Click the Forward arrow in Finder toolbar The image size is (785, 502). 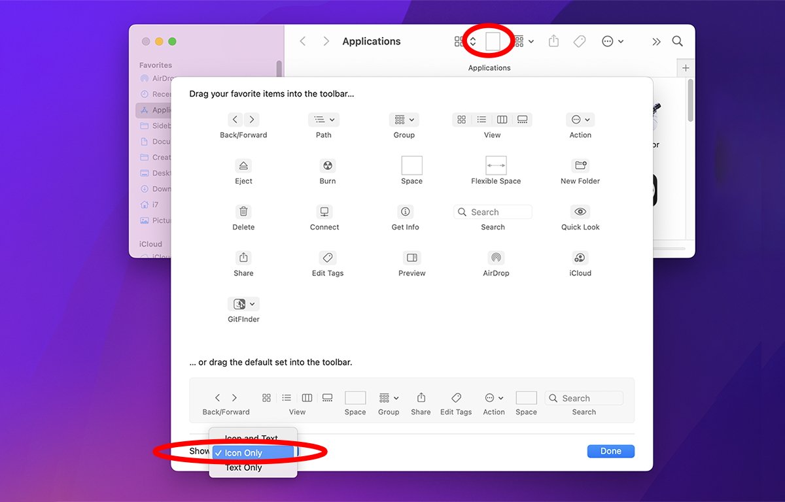[x=326, y=41]
